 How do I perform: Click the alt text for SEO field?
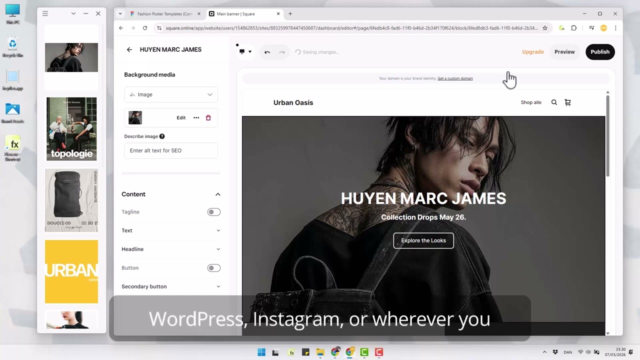171,150
